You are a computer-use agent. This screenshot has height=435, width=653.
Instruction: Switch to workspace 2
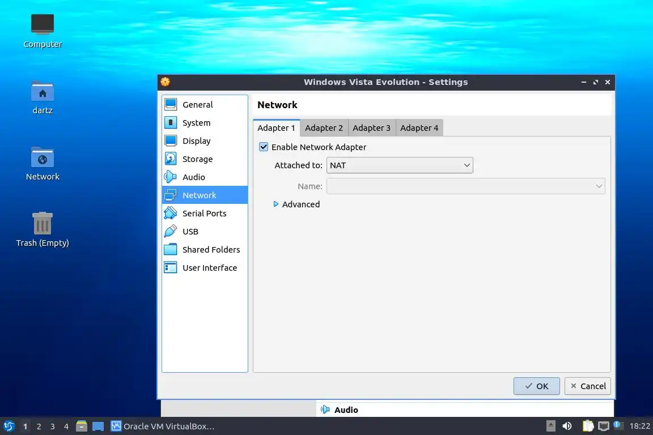[39, 427]
